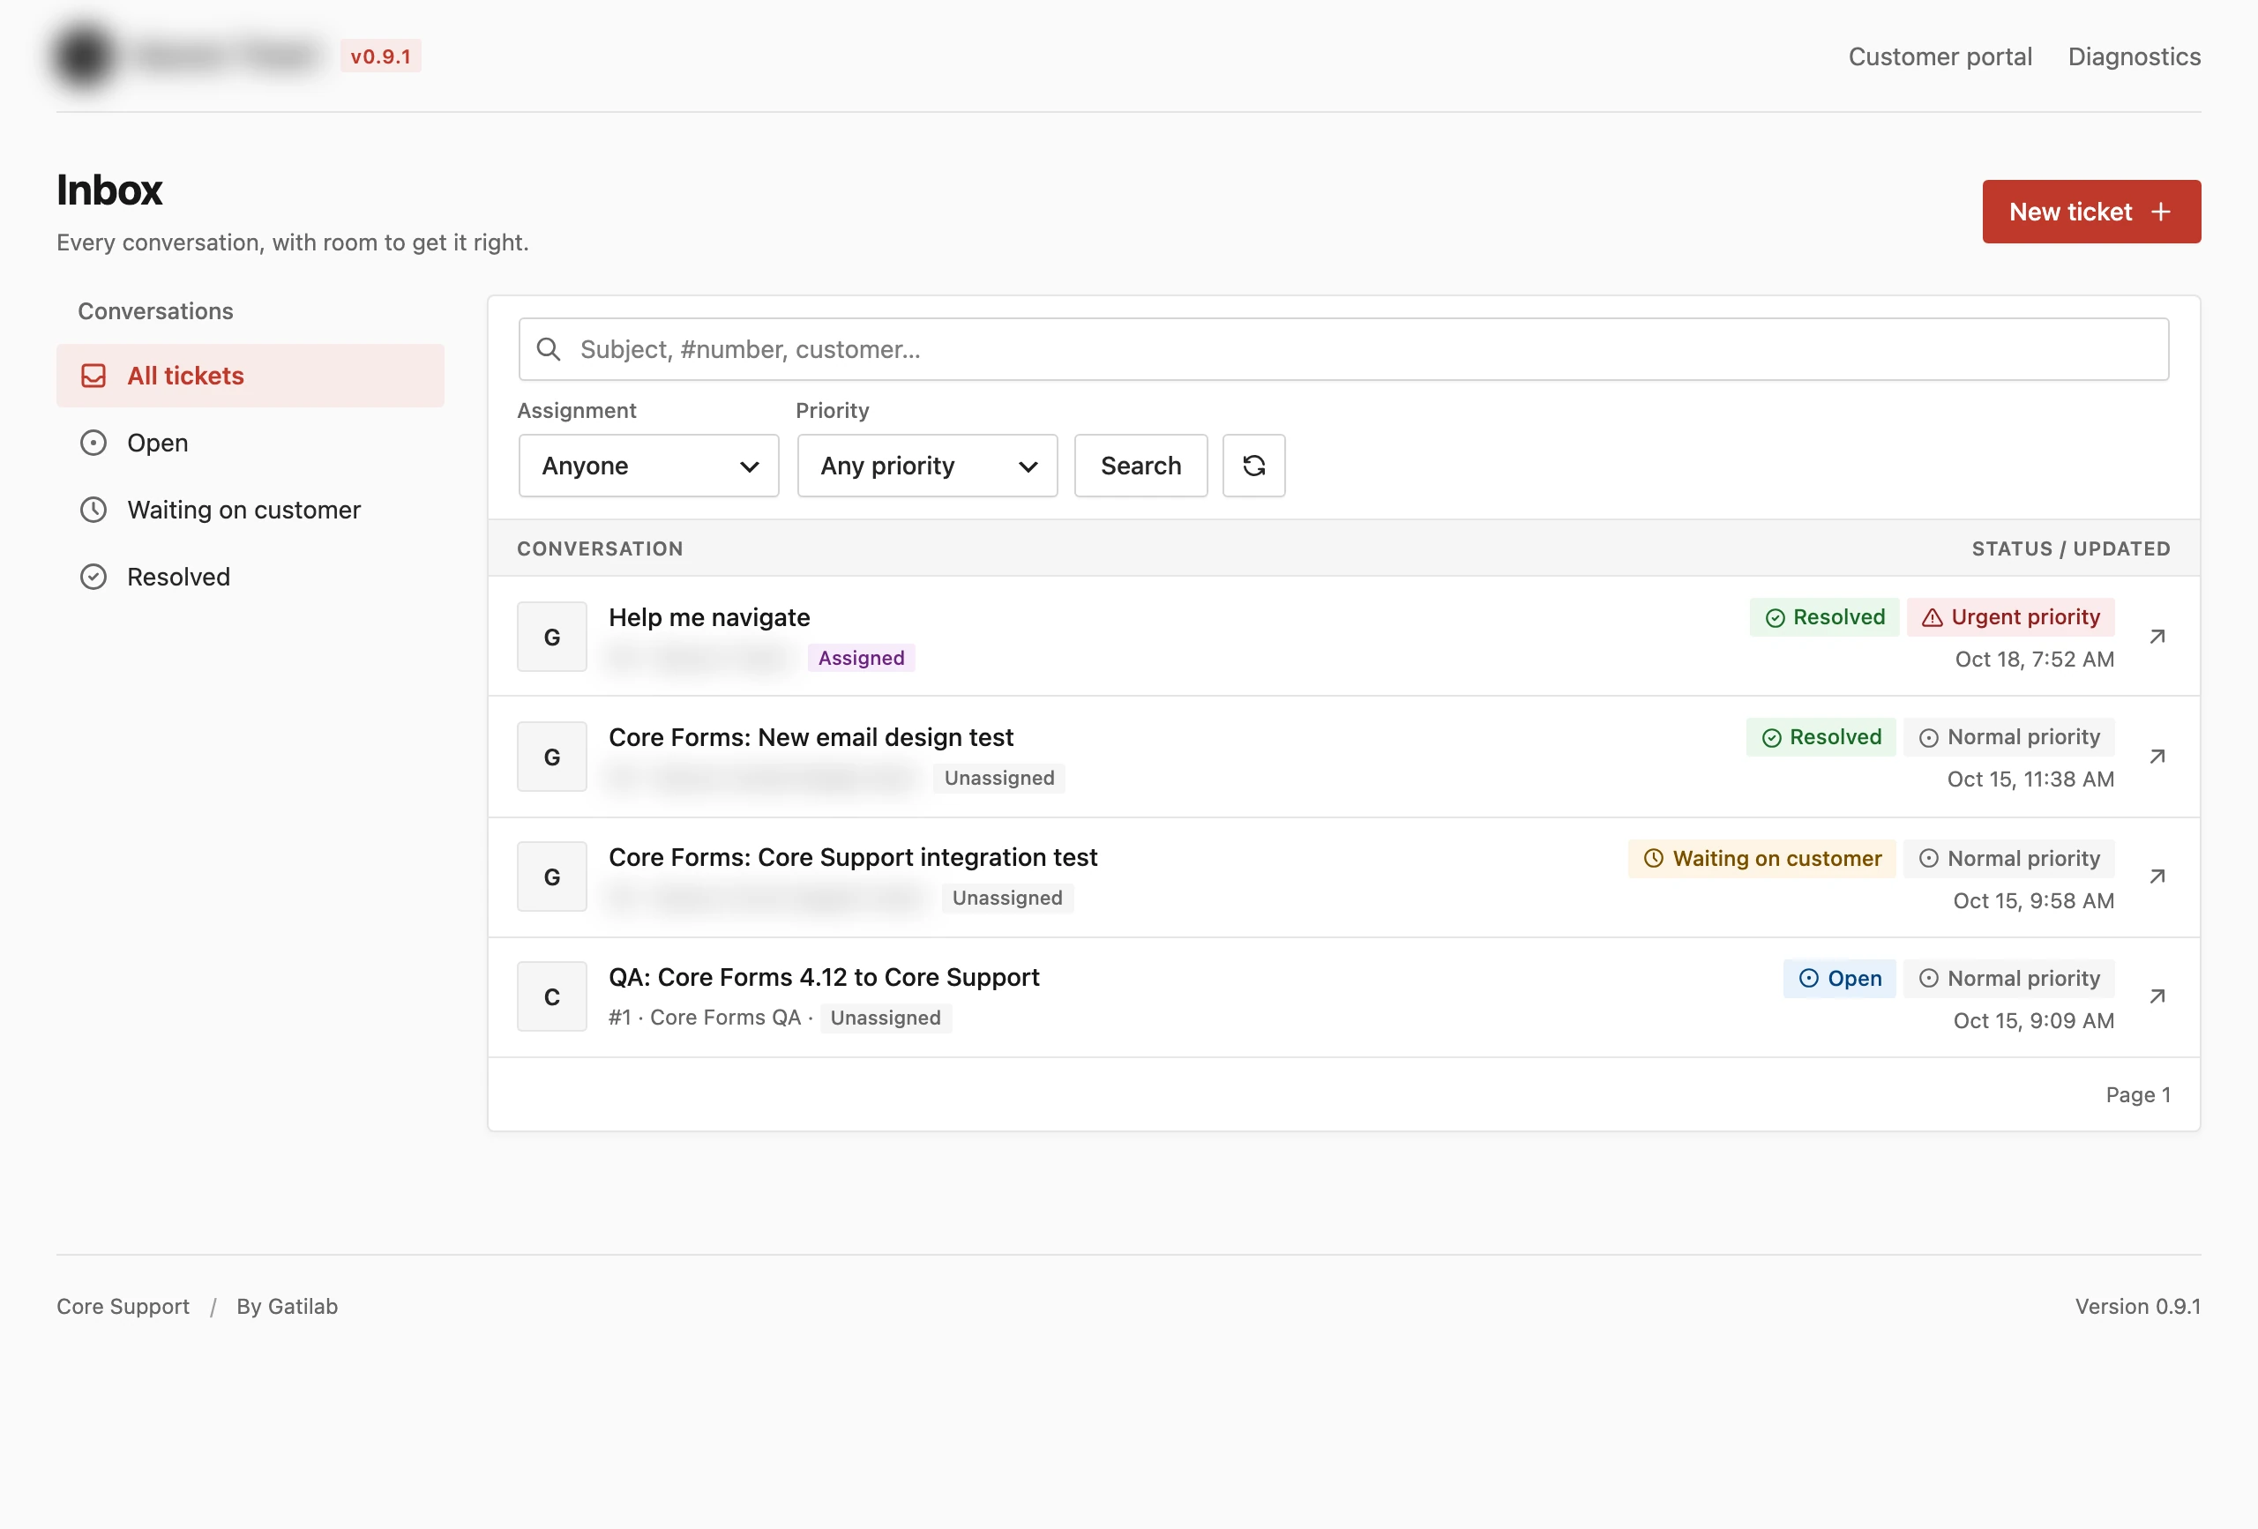Select All tickets in sidebar

coord(250,375)
